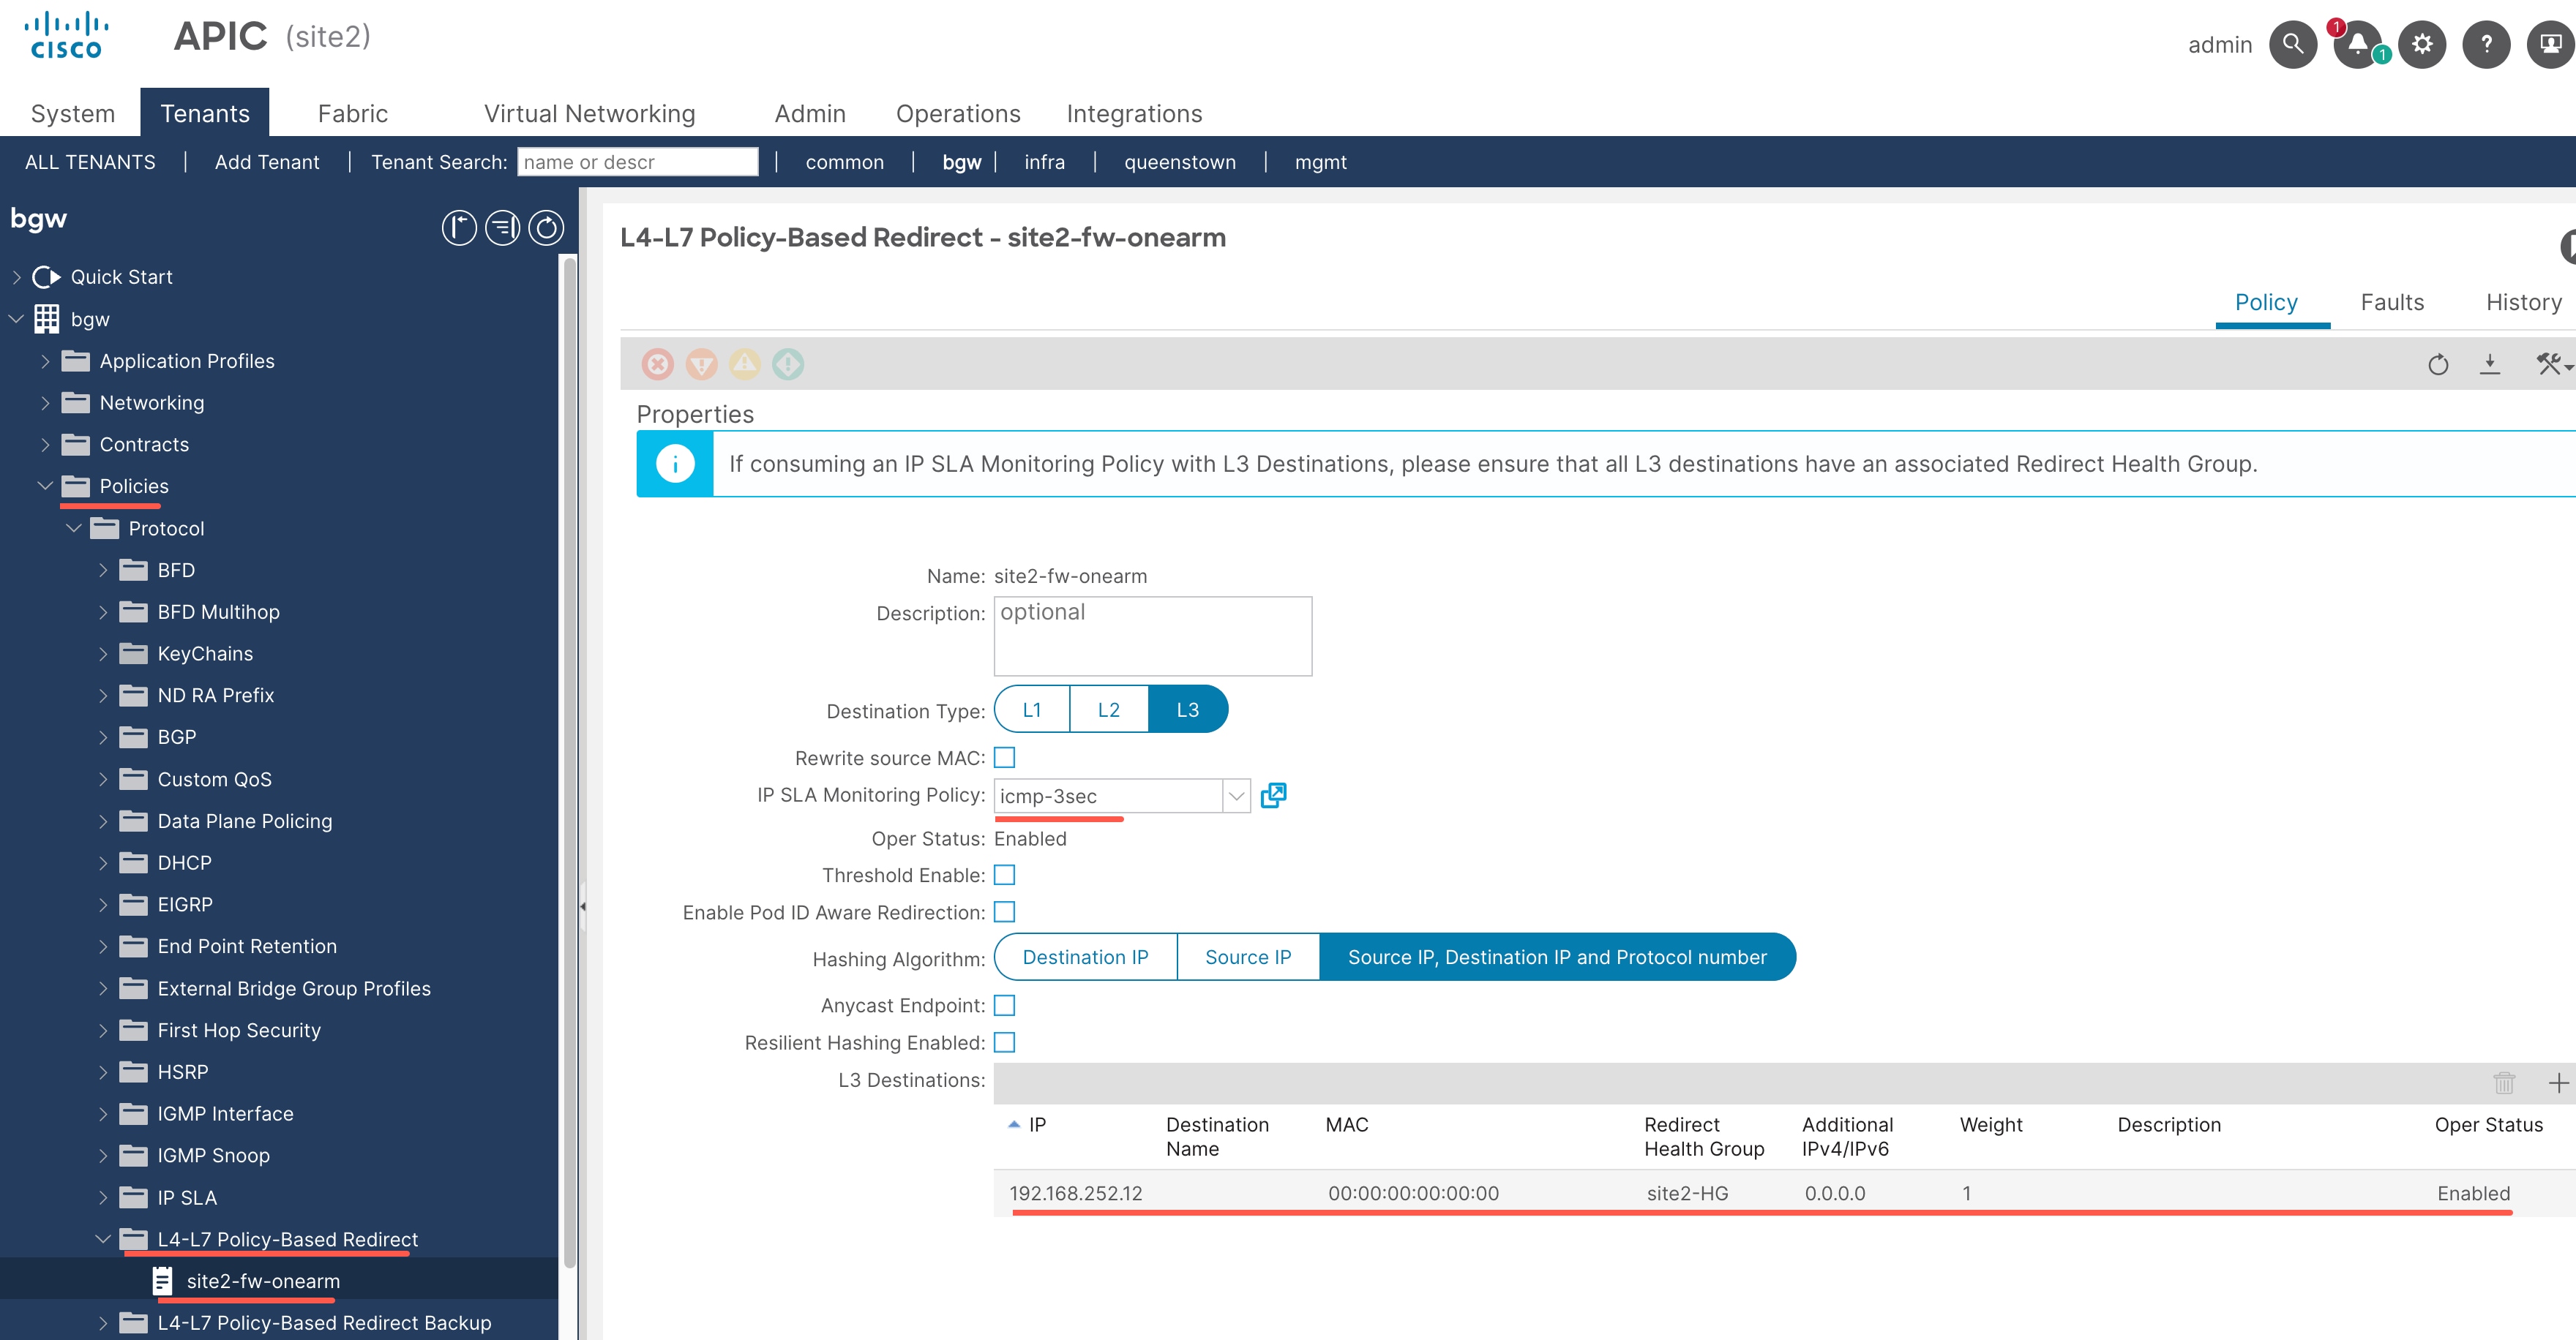Open the queenstown tenant link
Image resolution: width=2576 pixels, height=1340 pixels.
click(1180, 162)
